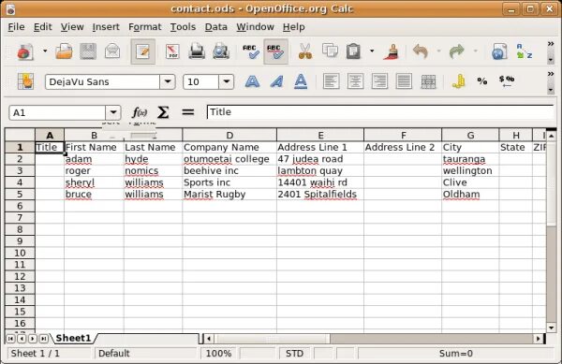Screen dimensions: 562x364
Task: Toggle Justified alignment icon
Action: (x=404, y=81)
